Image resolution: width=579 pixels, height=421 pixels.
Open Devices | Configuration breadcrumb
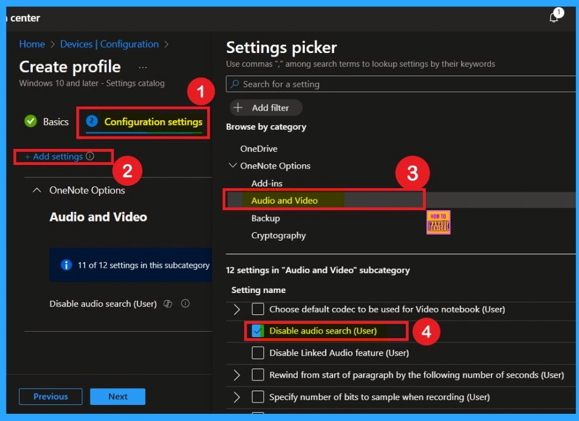tap(109, 44)
